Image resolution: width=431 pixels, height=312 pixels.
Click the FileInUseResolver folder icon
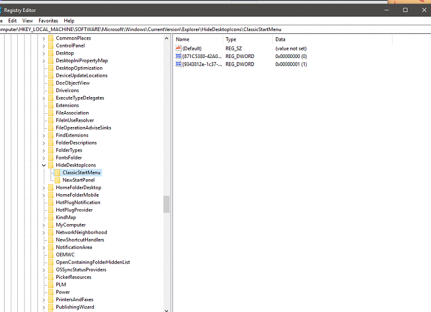(51, 120)
